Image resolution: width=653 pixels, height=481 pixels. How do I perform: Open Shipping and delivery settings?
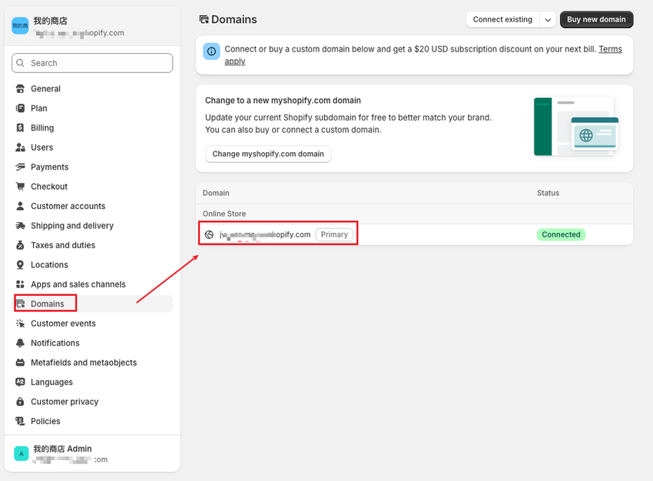pyautogui.click(x=72, y=225)
